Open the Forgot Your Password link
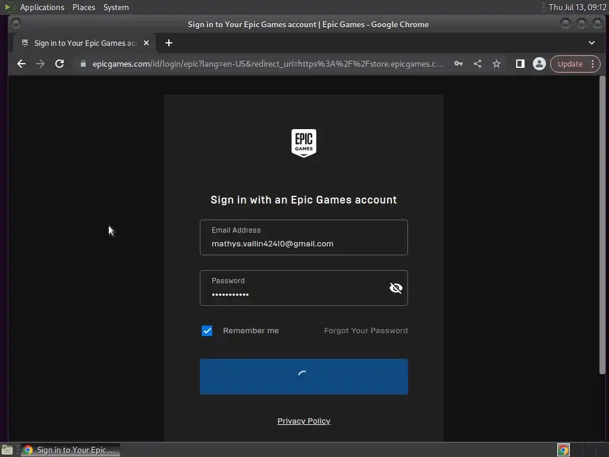 [x=366, y=331]
